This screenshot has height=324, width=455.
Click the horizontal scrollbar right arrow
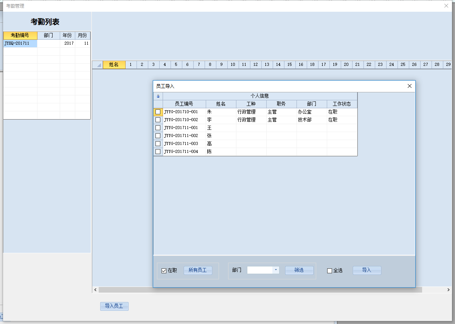[x=449, y=290]
